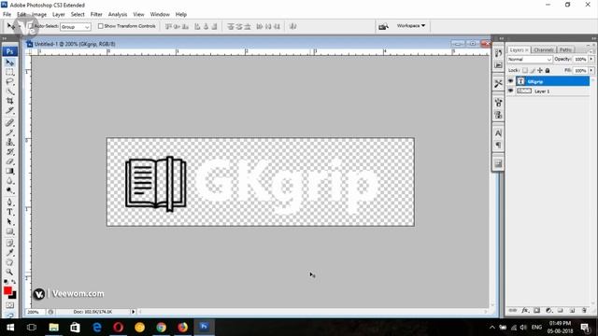Open the Paragraph panel icon
The width and height of the screenshot is (598, 336).
click(x=498, y=146)
